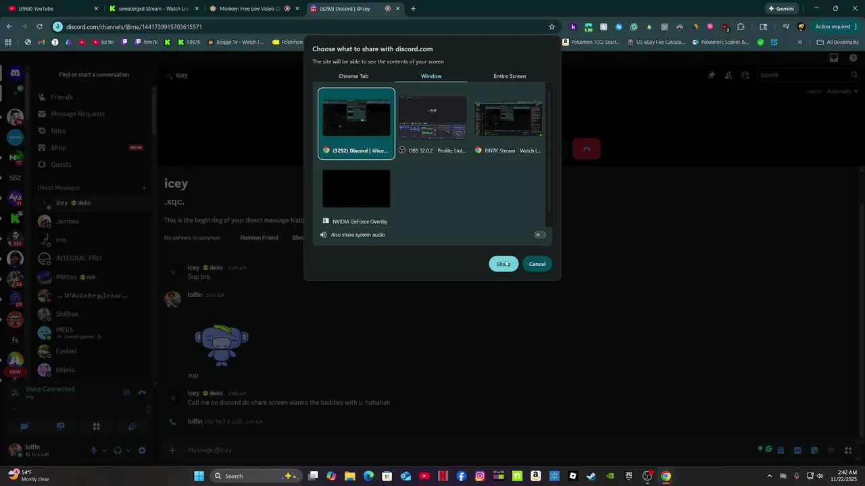This screenshot has height=486, width=865.
Task: Reload the page in Chrome
Action: coord(40,27)
